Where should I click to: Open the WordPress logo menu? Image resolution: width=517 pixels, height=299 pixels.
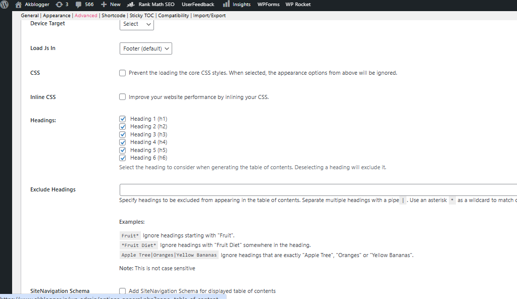point(4,5)
